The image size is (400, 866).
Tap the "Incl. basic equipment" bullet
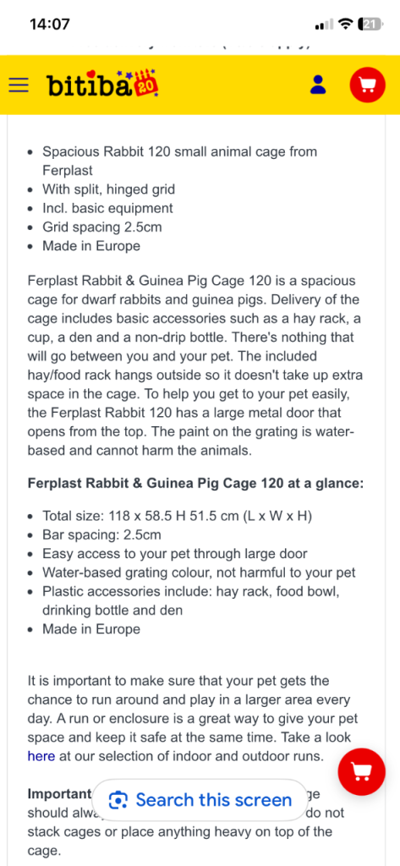tap(107, 208)
